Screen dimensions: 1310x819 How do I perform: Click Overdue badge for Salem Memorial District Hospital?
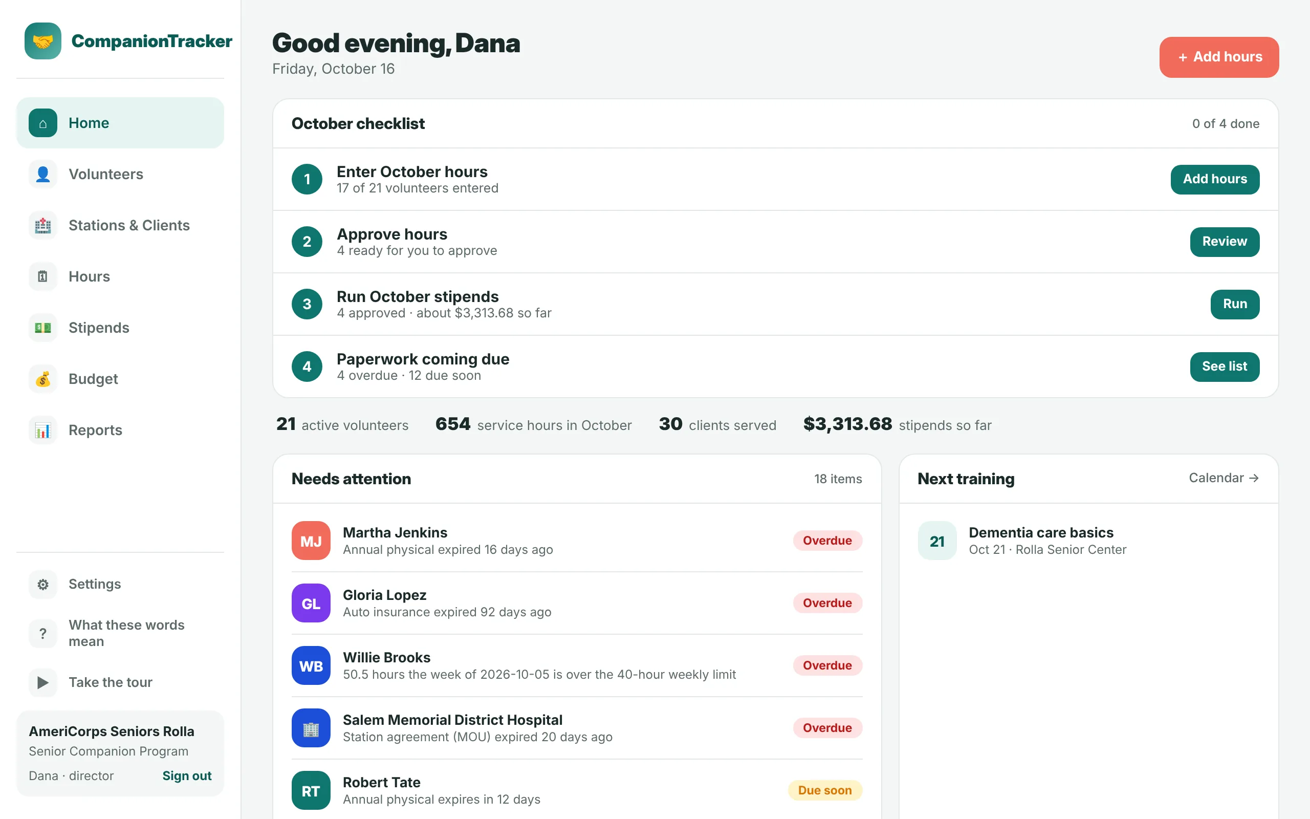pos(827,728)
